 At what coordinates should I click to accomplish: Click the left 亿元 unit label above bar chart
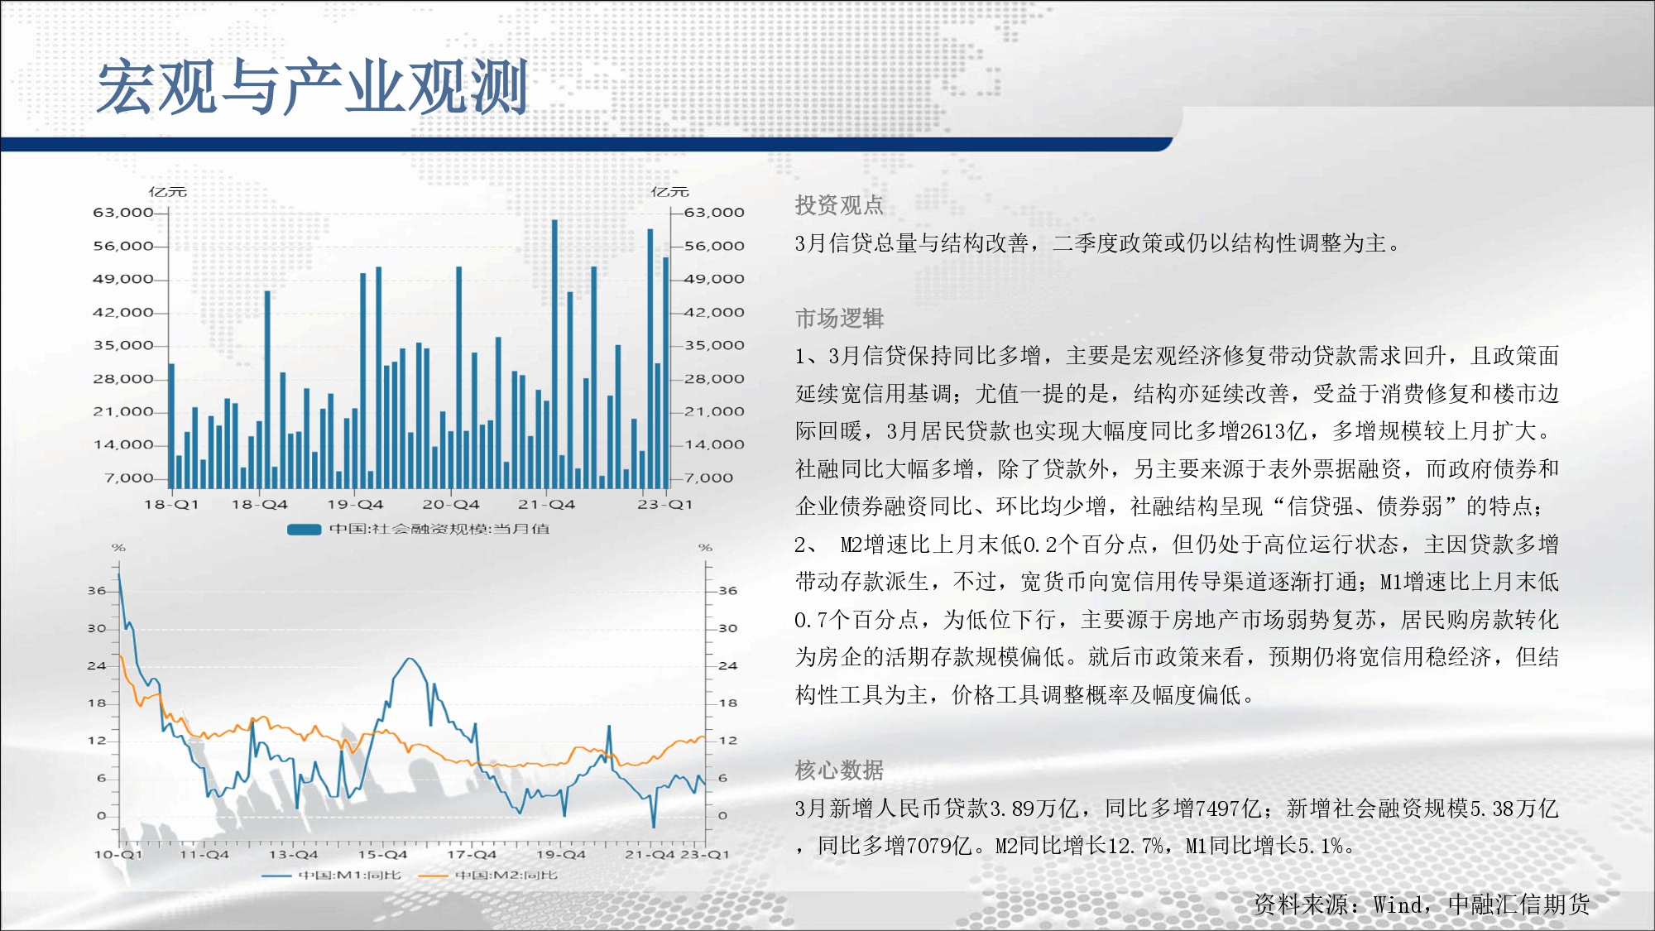168,192
